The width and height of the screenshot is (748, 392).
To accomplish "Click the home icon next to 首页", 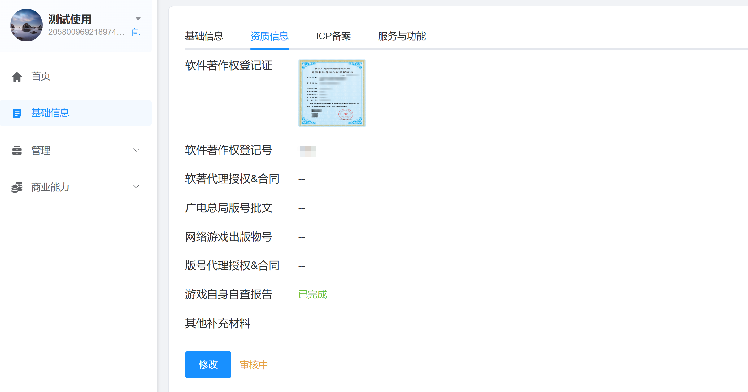I will click(x=17, y=77).
